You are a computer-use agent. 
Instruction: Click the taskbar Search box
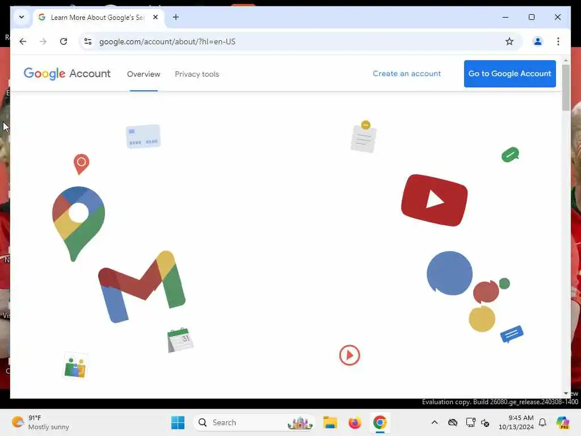[x=254, y=422]
